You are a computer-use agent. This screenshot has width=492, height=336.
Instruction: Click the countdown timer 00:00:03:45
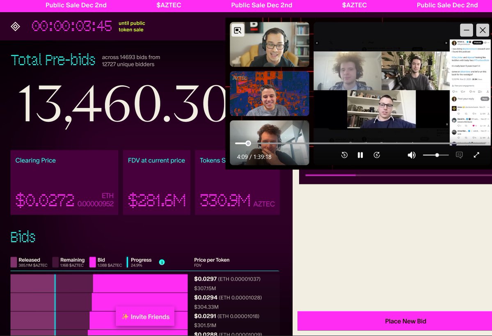(71, 26)
